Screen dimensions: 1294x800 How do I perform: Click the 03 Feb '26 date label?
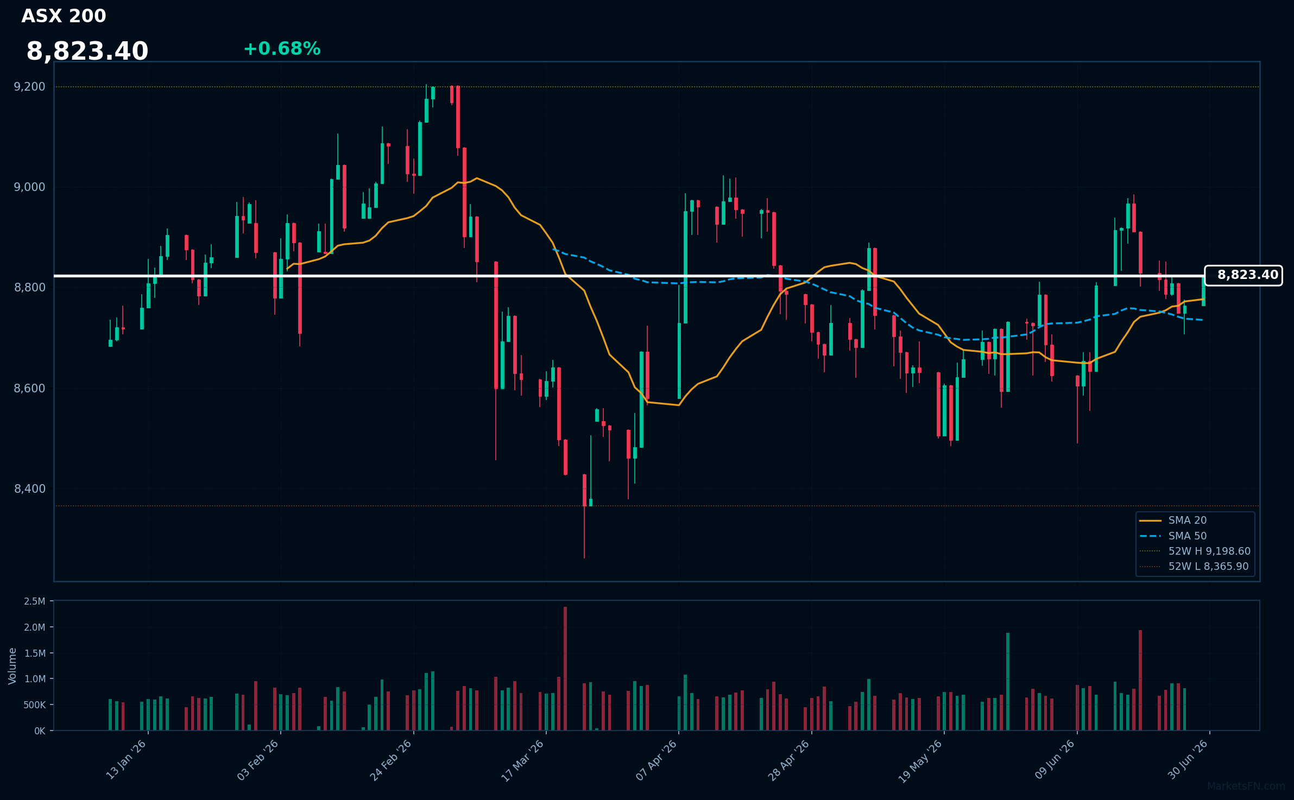pos(258,760)
